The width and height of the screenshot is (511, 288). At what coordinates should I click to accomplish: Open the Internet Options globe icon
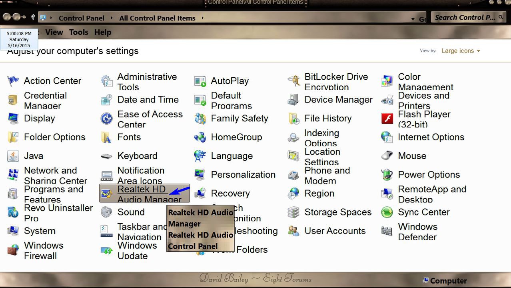387,137
